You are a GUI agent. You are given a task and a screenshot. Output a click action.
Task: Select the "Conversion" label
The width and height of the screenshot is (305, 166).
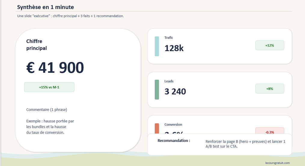pyautogui.click(x=173, y=124)
